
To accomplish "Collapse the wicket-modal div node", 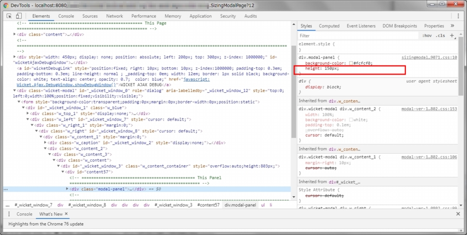I will [x=15, y=91].
